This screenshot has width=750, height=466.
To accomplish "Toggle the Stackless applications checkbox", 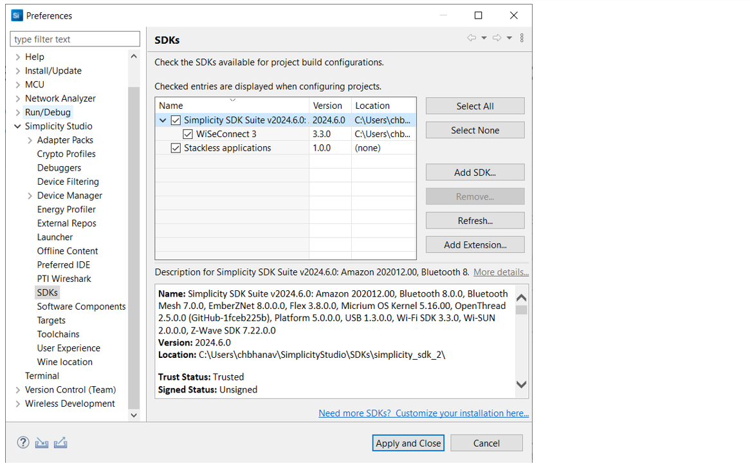I will click(x=176, y=148).
